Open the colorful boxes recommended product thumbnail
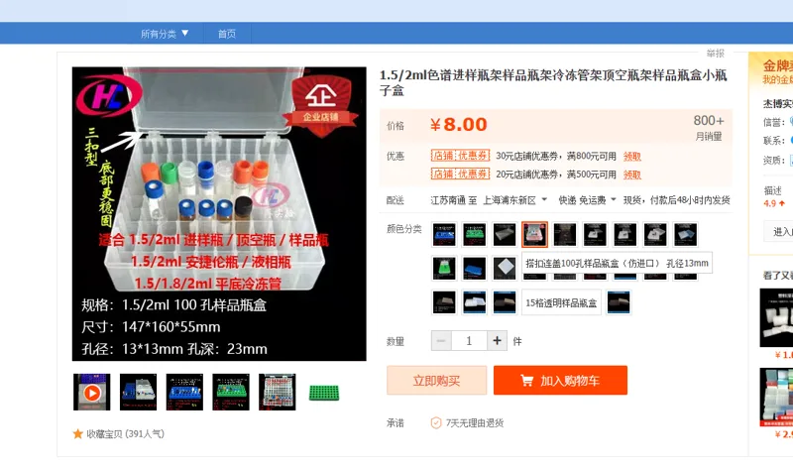The image size is (793, 470). pyautogui.click(x=777, y=398)
